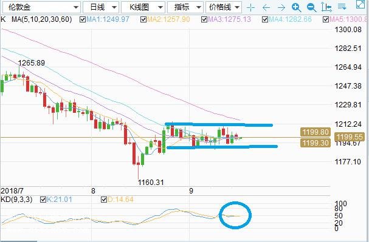
Task: Open the 日线 period dropdown
Action: (101, 7)
